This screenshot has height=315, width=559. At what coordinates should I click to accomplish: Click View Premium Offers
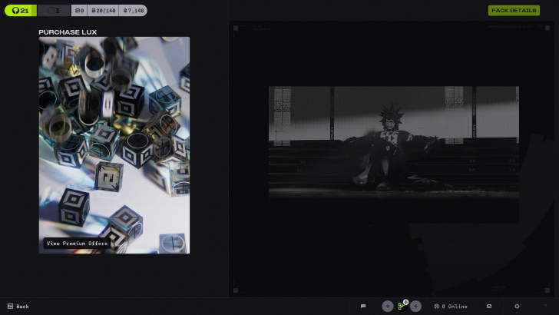coord(77,243)
